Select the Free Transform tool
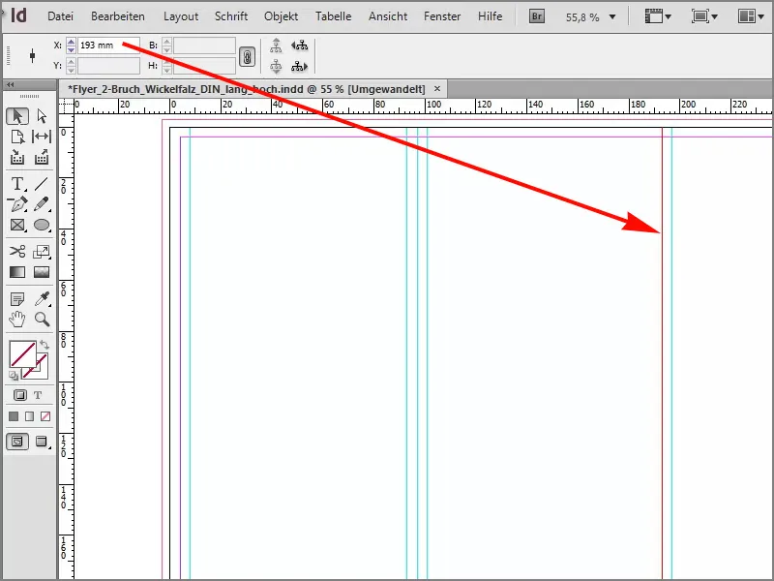774x581 pixels. tap(42, 252)
